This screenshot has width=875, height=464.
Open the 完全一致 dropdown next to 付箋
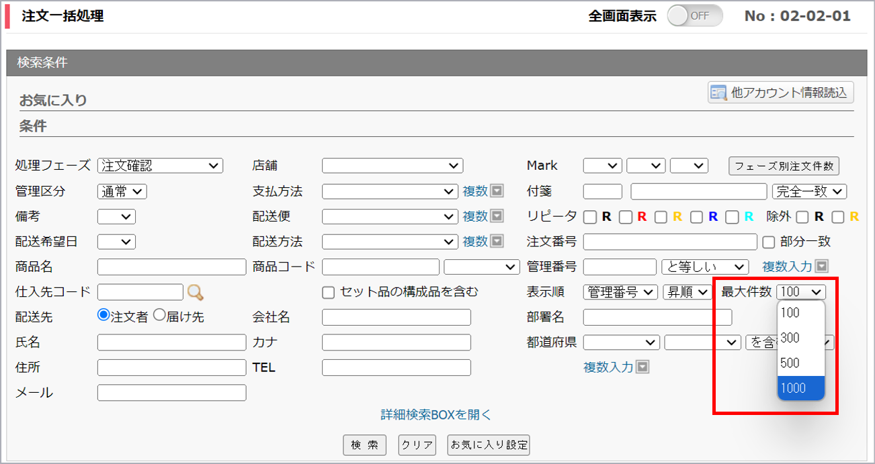pyautogui.click(x=809, y=191)
